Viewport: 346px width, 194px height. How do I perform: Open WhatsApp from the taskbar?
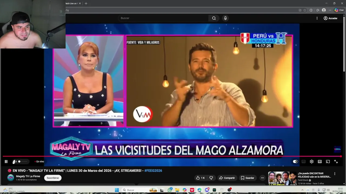[170, 190]
